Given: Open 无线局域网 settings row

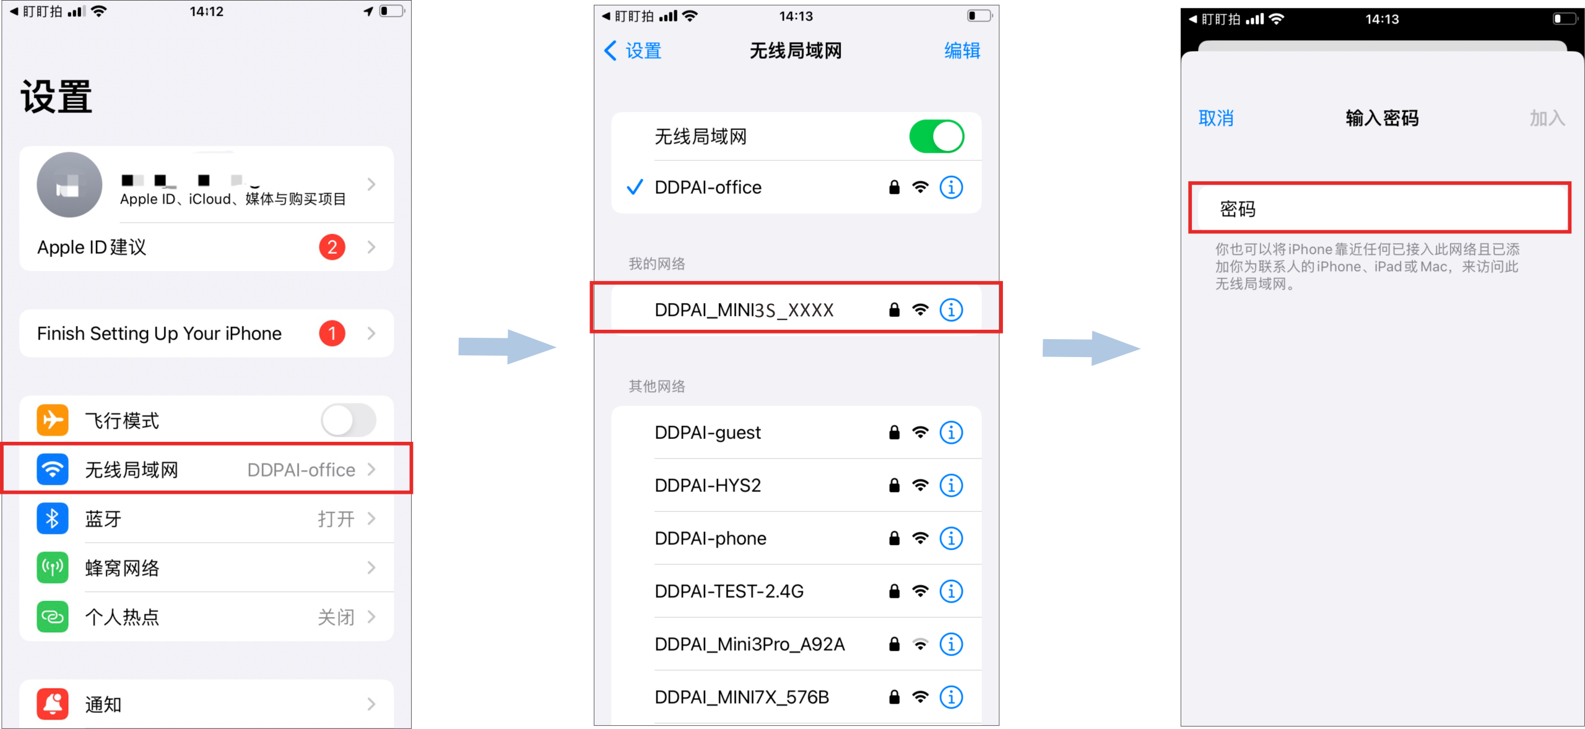Looking at the screenshot, I should pyautogui.click(x=207, y=469).
